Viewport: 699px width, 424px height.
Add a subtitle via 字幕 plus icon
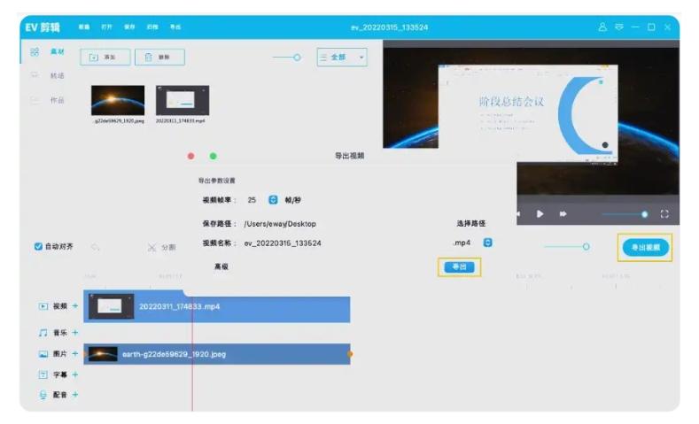(x=75, y=374)
